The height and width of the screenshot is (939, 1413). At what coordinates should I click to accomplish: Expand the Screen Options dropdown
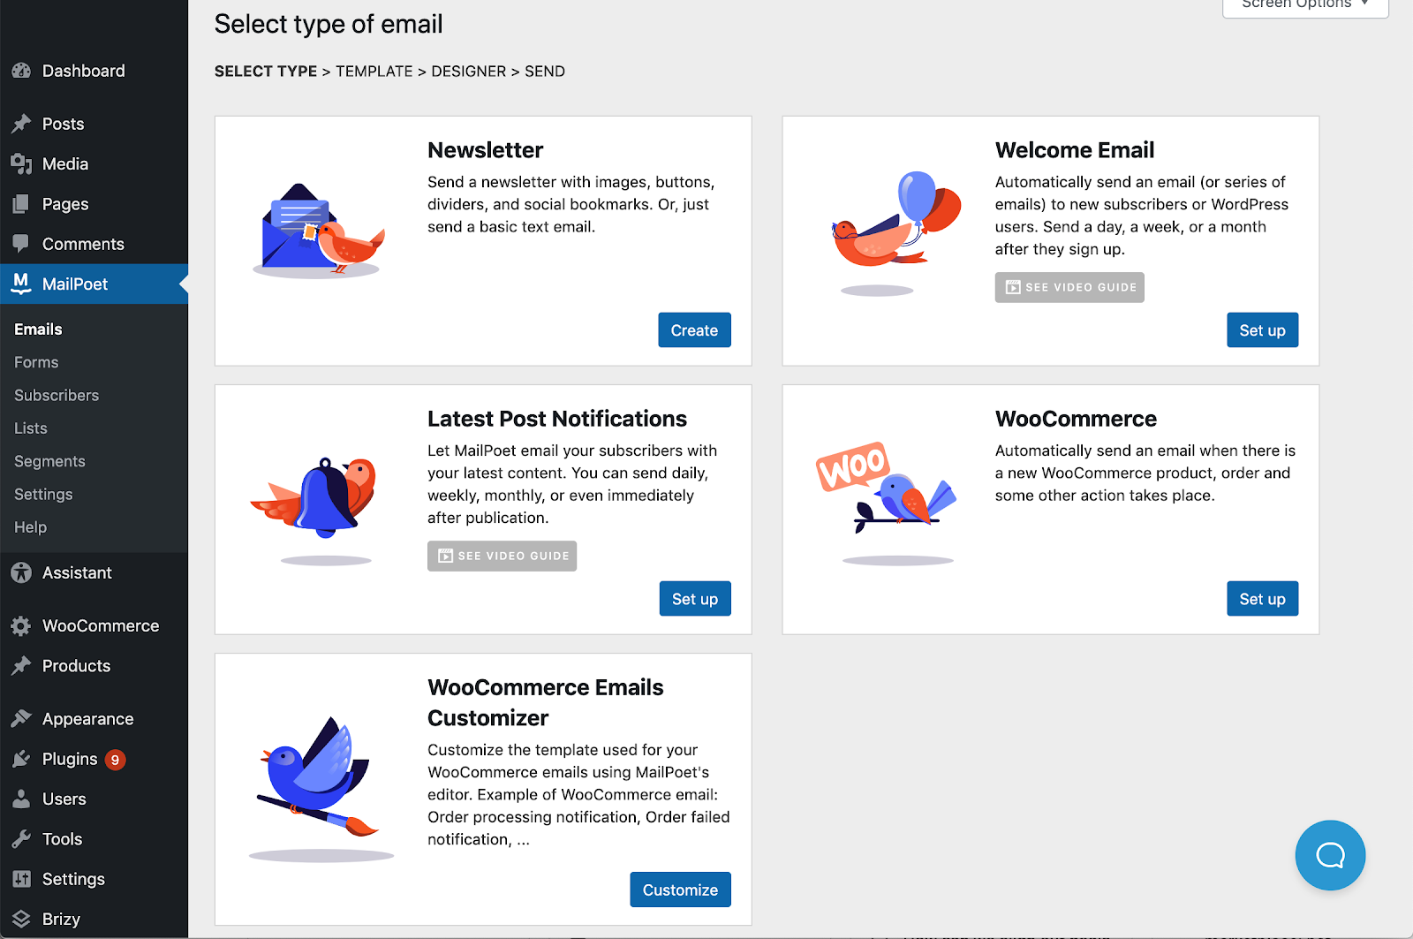pyautogui.click(x=1305, y=5)
